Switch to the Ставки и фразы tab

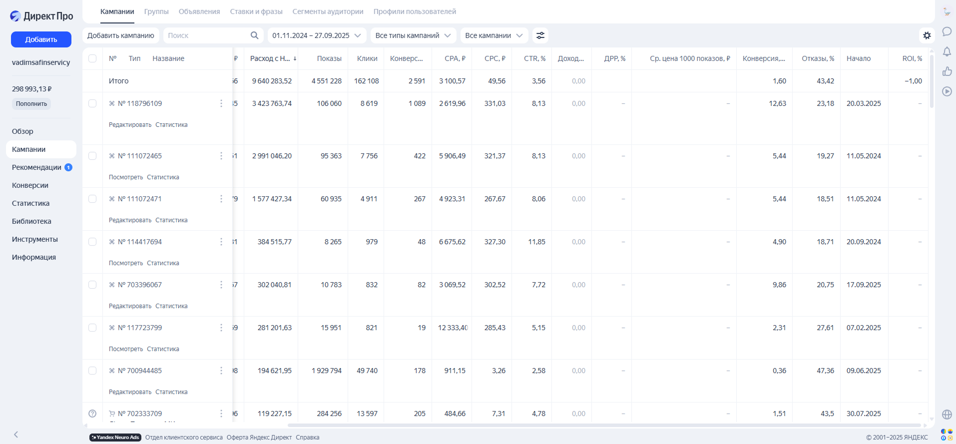click(256, 11)
